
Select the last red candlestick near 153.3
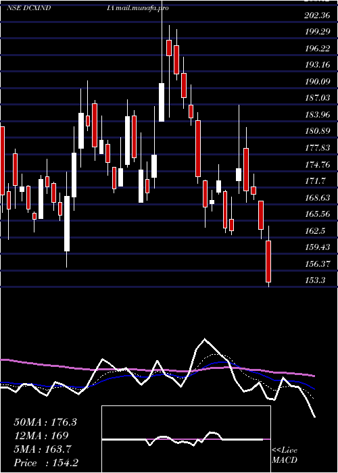tap(268, 262)
